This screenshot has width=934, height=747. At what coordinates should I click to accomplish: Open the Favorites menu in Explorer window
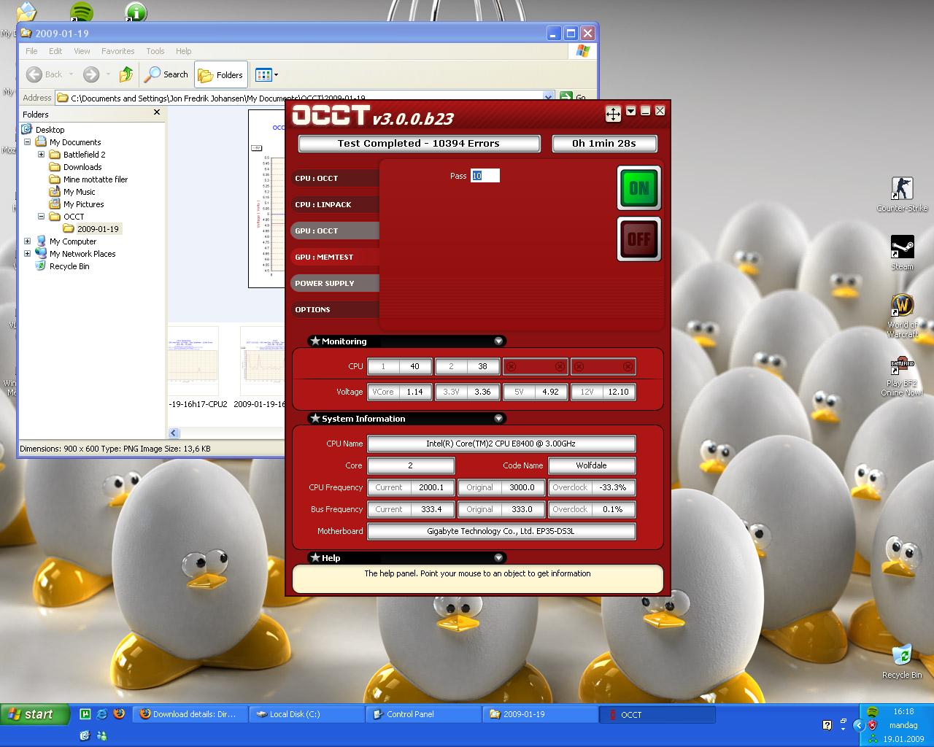[118, 51]
